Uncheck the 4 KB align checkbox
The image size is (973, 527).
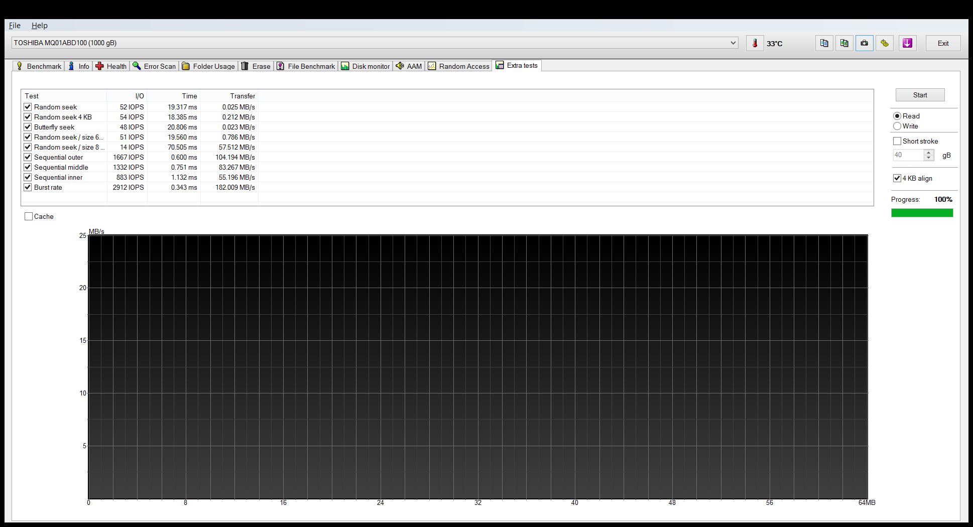click(x=897, y=178)
